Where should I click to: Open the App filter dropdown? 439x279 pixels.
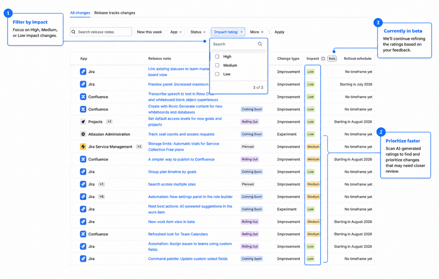[x=176, y=32]
